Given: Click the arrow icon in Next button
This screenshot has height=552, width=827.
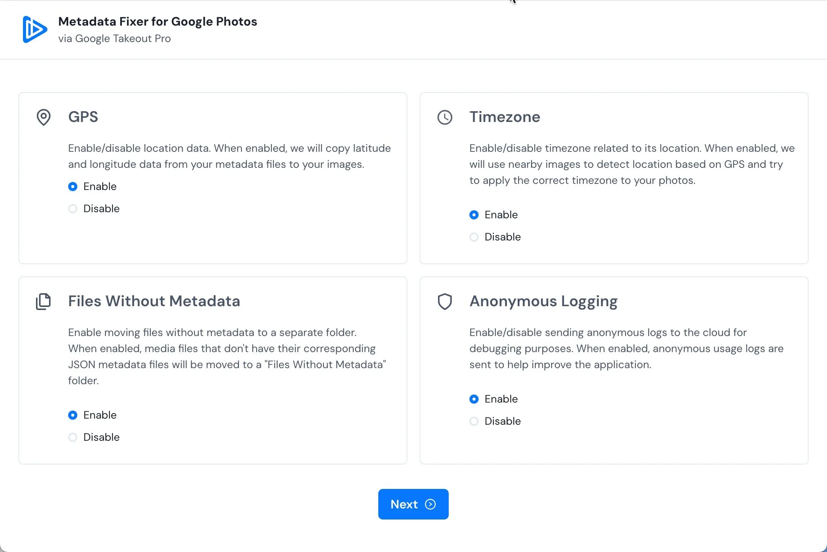Looking at the screenshot, I should (430, 504).
